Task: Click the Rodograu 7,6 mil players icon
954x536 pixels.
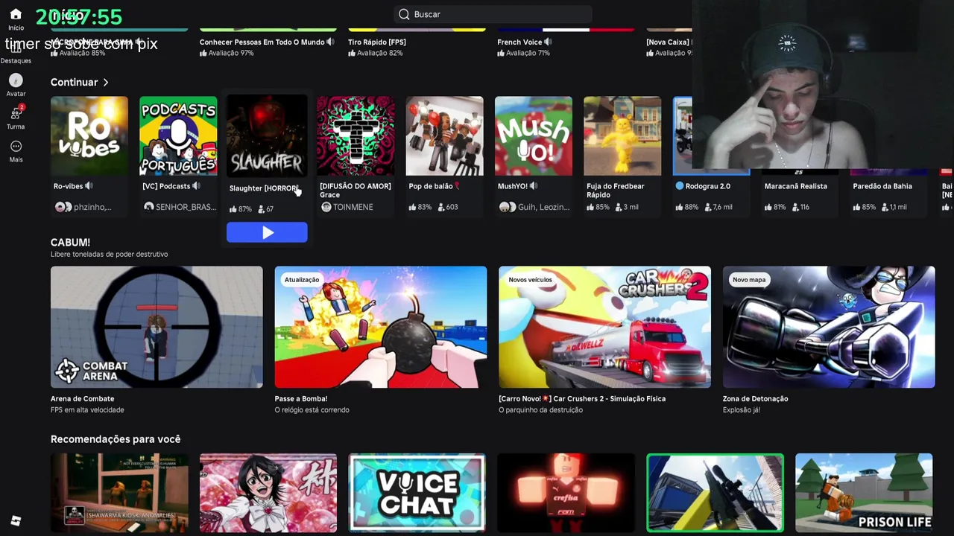Action: (x=707, y=207)
